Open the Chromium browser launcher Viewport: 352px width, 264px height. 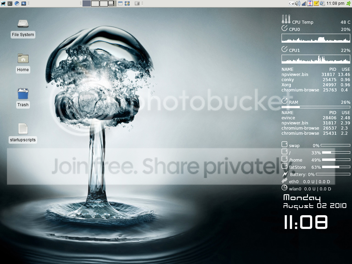coord(17,3)
